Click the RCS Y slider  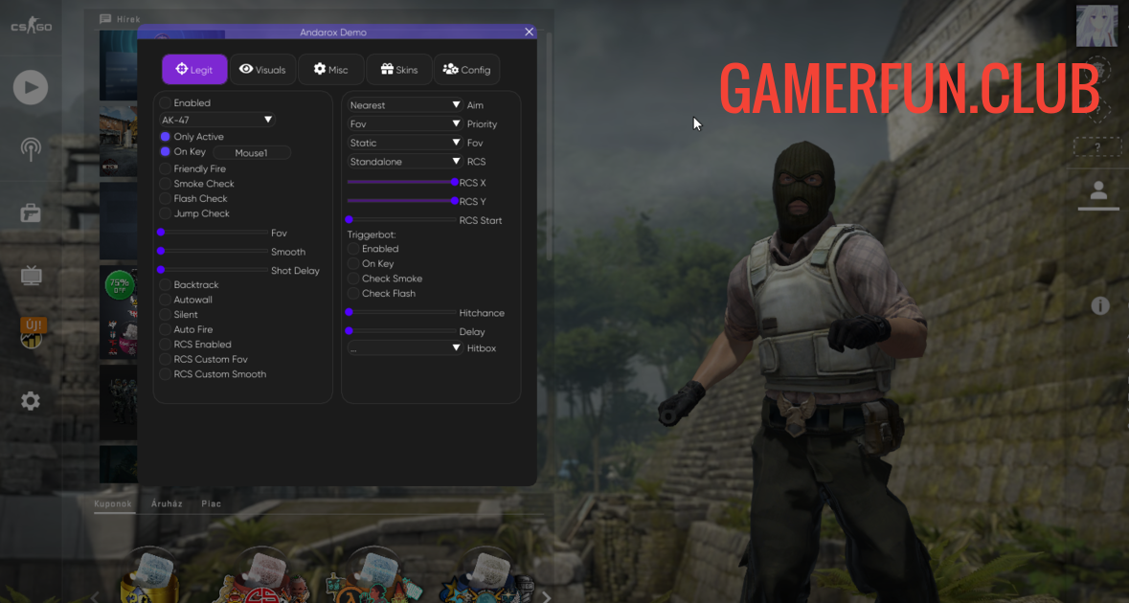402,201
